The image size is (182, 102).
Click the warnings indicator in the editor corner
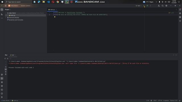pyautogui.click(x=171, y=13)
